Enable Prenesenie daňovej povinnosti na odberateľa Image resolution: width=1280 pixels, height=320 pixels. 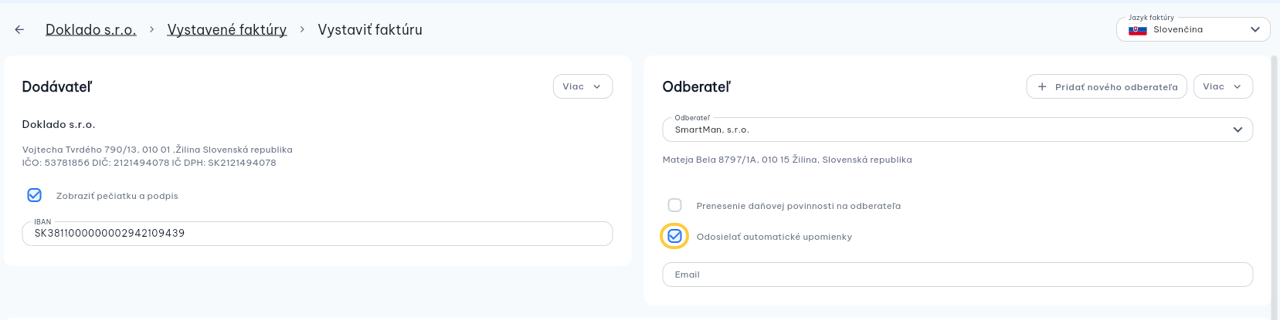point(674,205)
